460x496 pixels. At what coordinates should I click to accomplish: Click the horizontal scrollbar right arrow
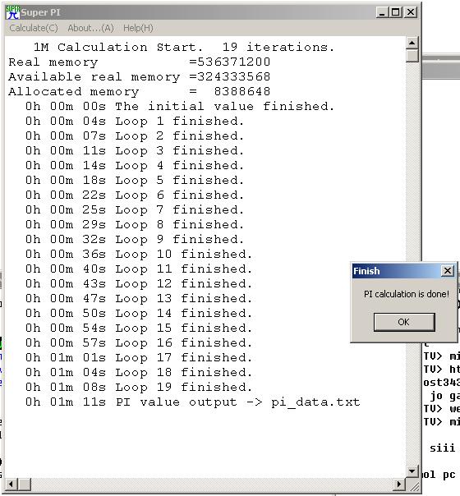(399, 484)
